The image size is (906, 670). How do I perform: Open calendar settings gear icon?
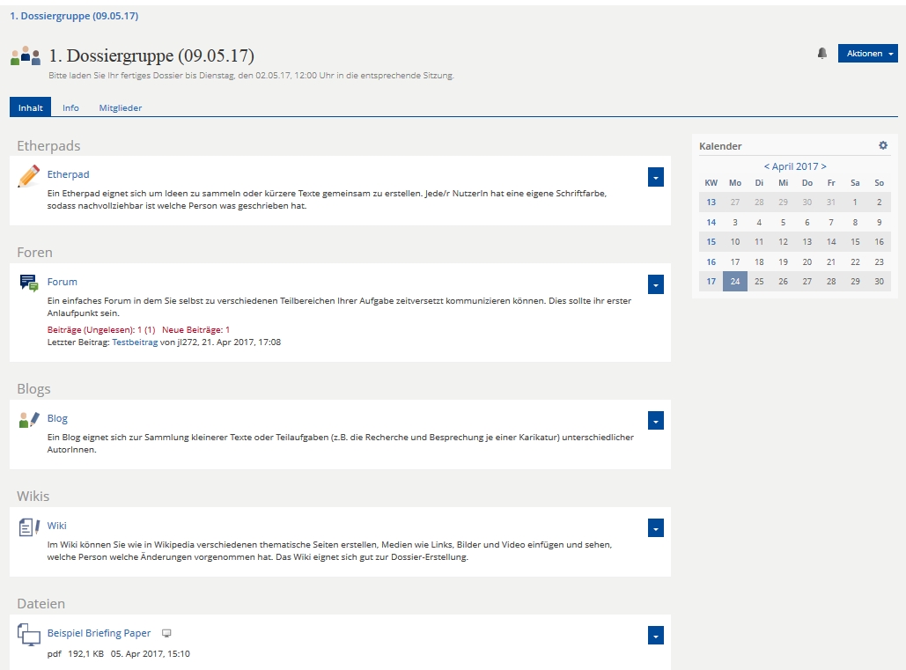(x=883, y=145)
